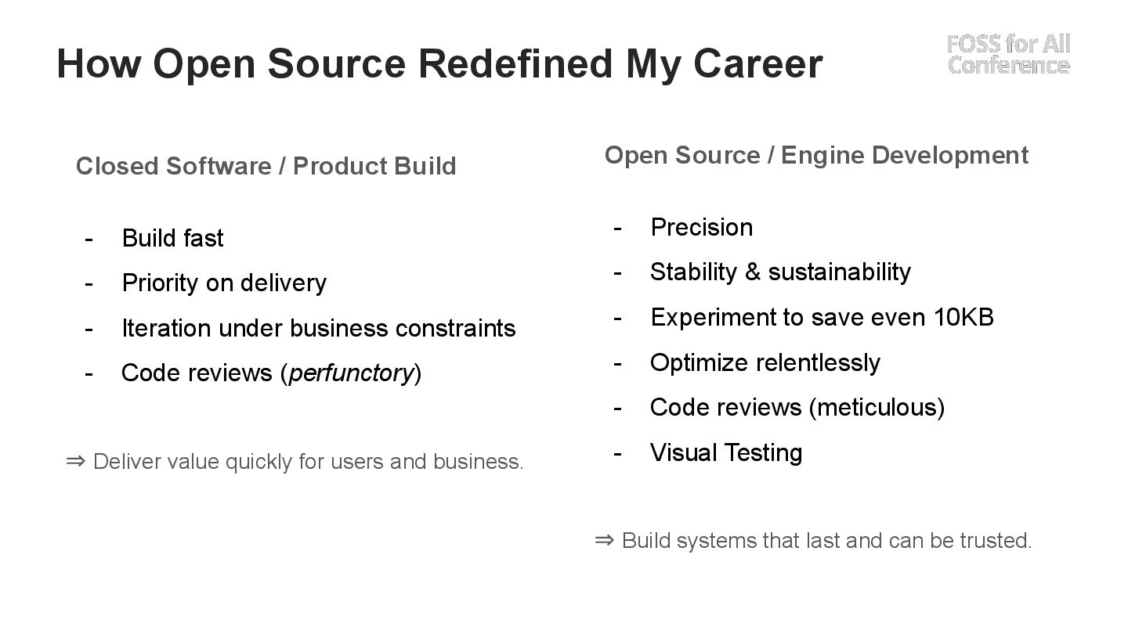Click 'Experiment to save even 10KB' text

pos(822,317)
